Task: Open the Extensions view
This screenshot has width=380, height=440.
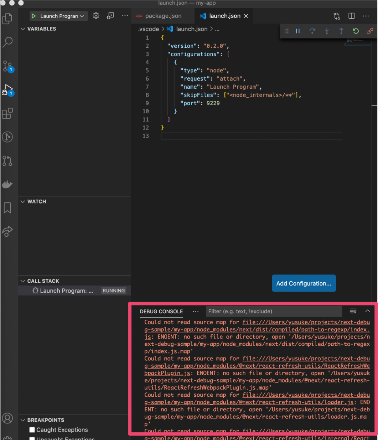Action: tap(7, 114)
